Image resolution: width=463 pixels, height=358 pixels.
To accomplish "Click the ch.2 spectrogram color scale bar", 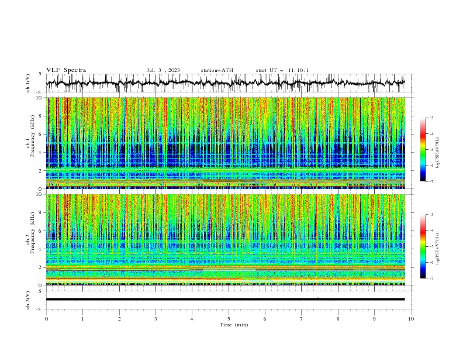I will coord(423,246).
